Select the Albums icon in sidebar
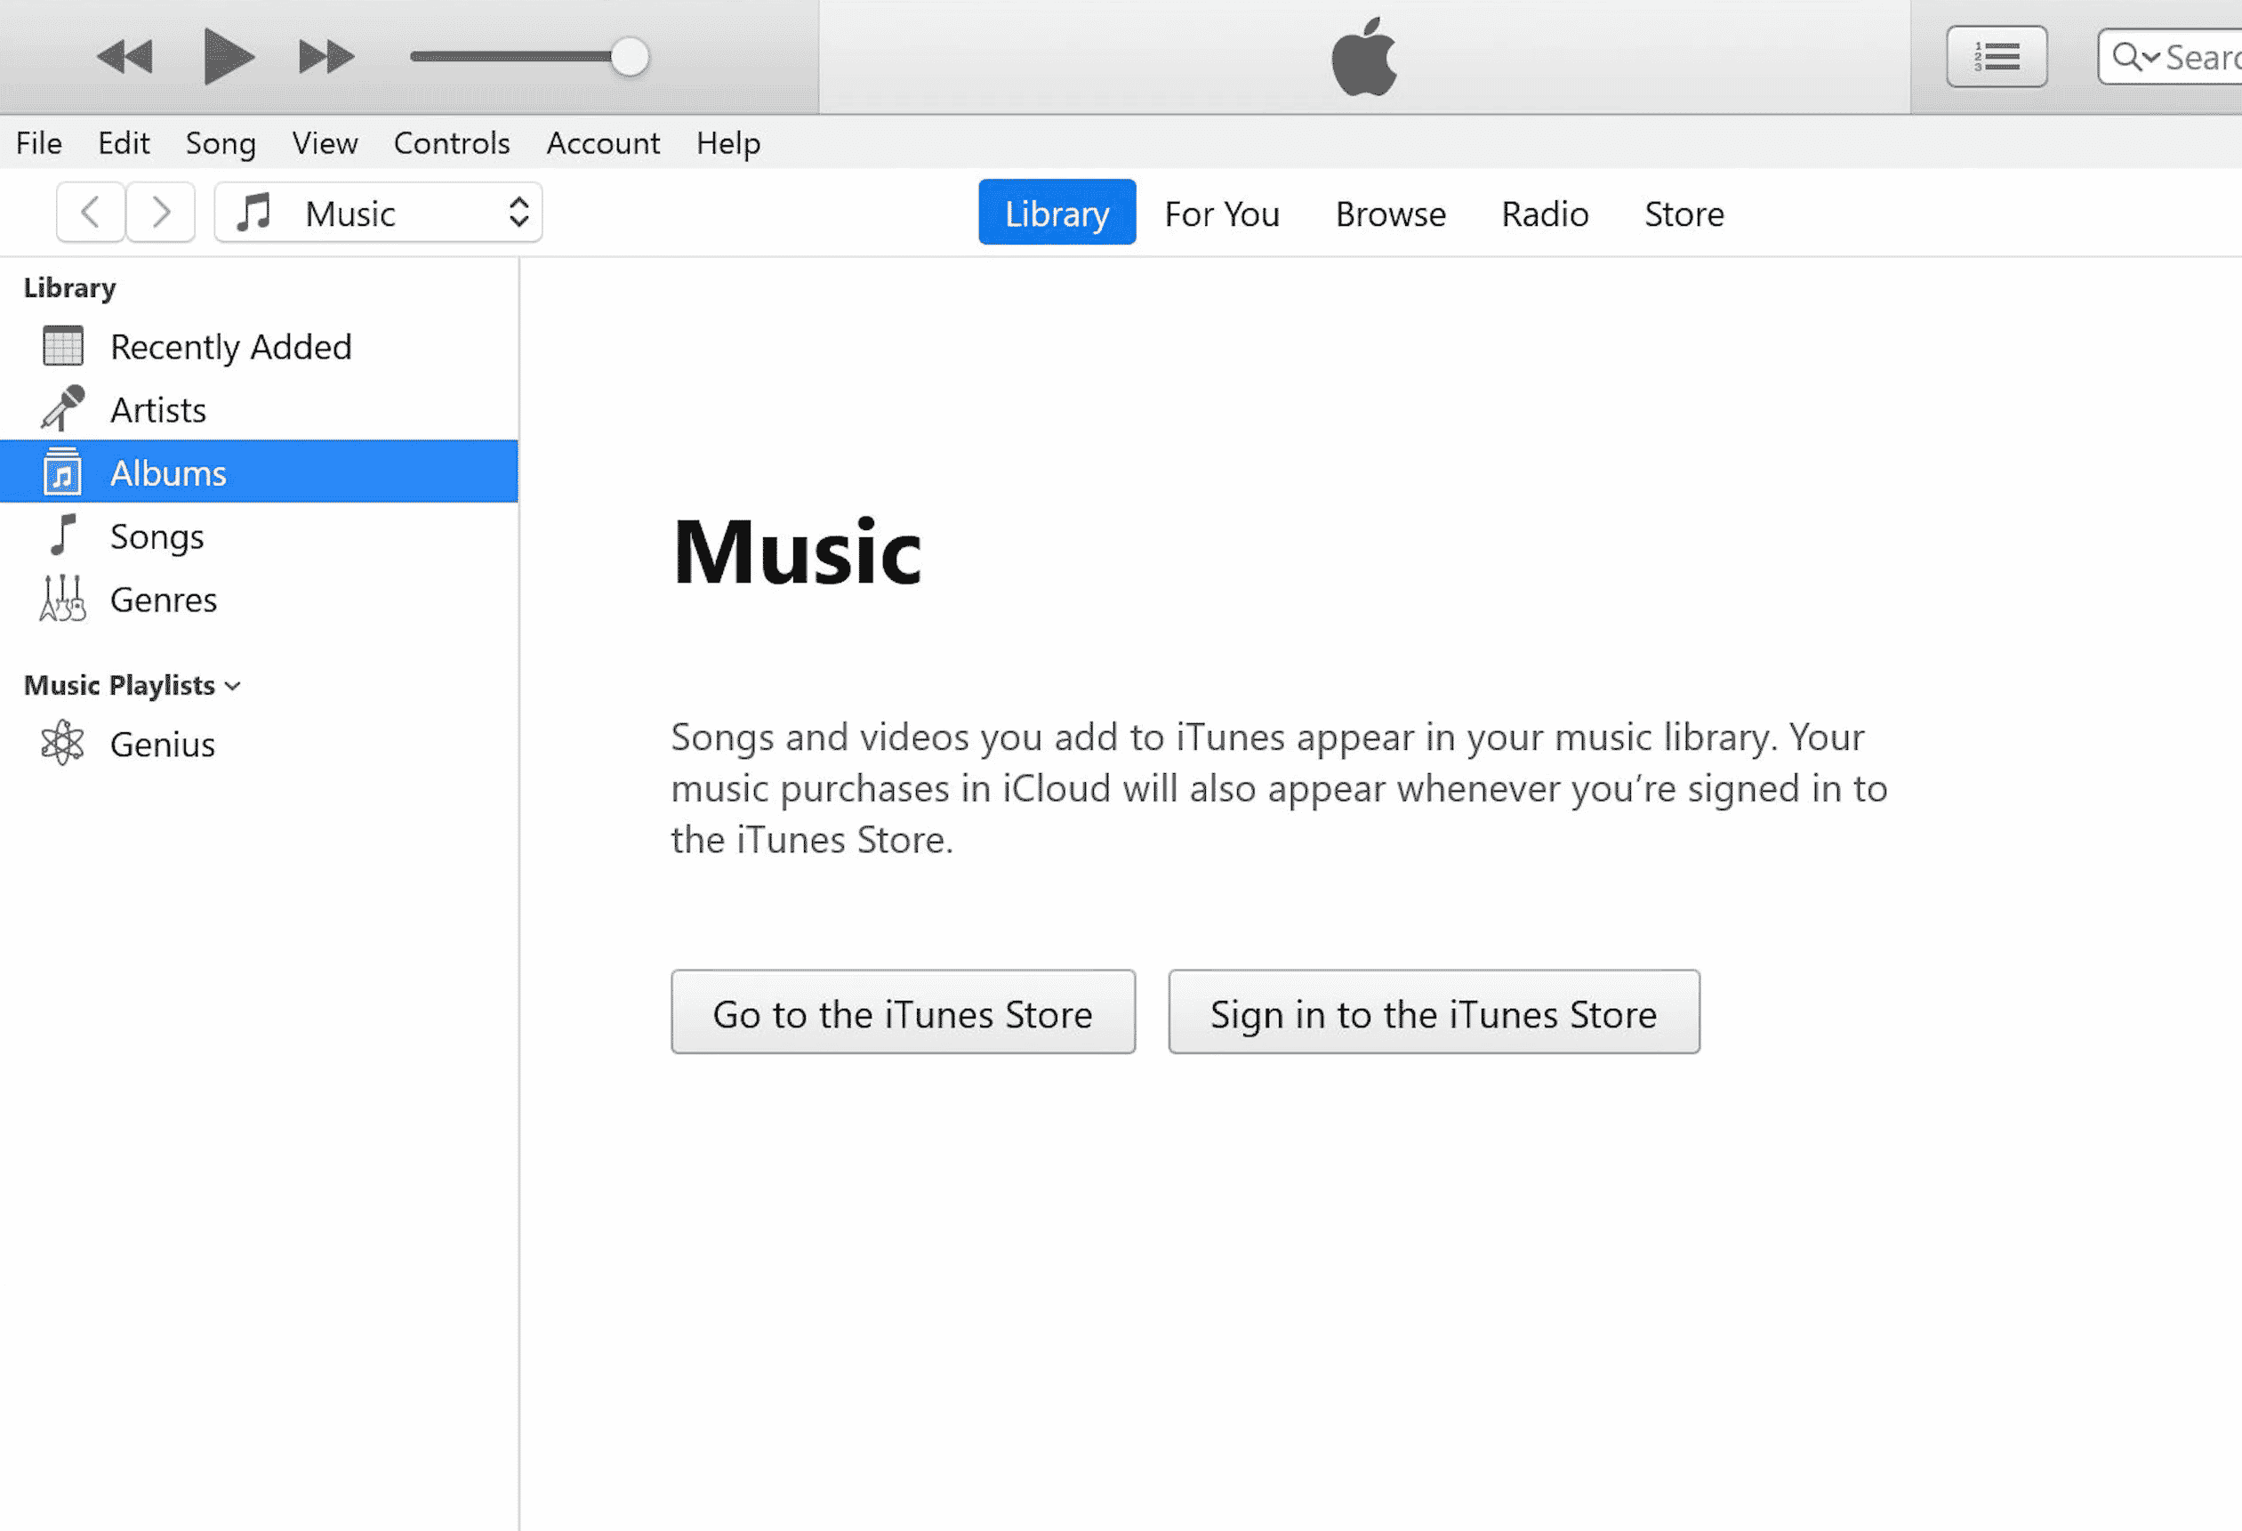2242x1531 pixels. click(x=63, y=472)
